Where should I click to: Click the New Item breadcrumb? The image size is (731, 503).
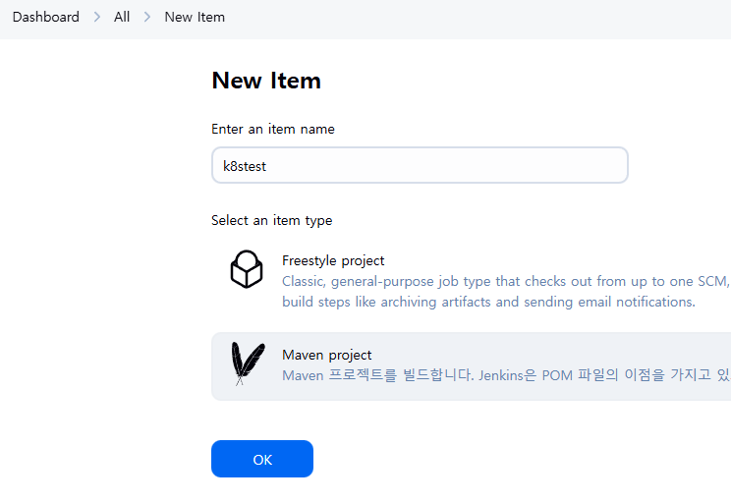195,18
